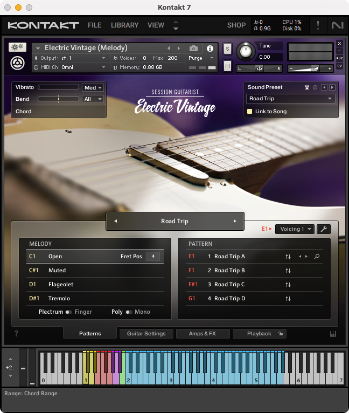
Task: Toggle the AUX sends button
Action: 339,58
